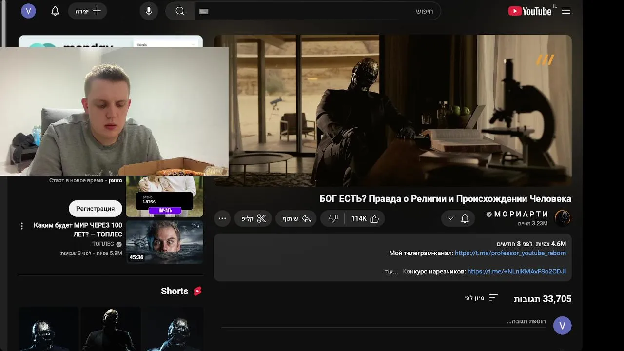Create a clip with the קליפ scissors button
Image resolution: width=624 pixels, height=351 pixels.
[253, 218]
